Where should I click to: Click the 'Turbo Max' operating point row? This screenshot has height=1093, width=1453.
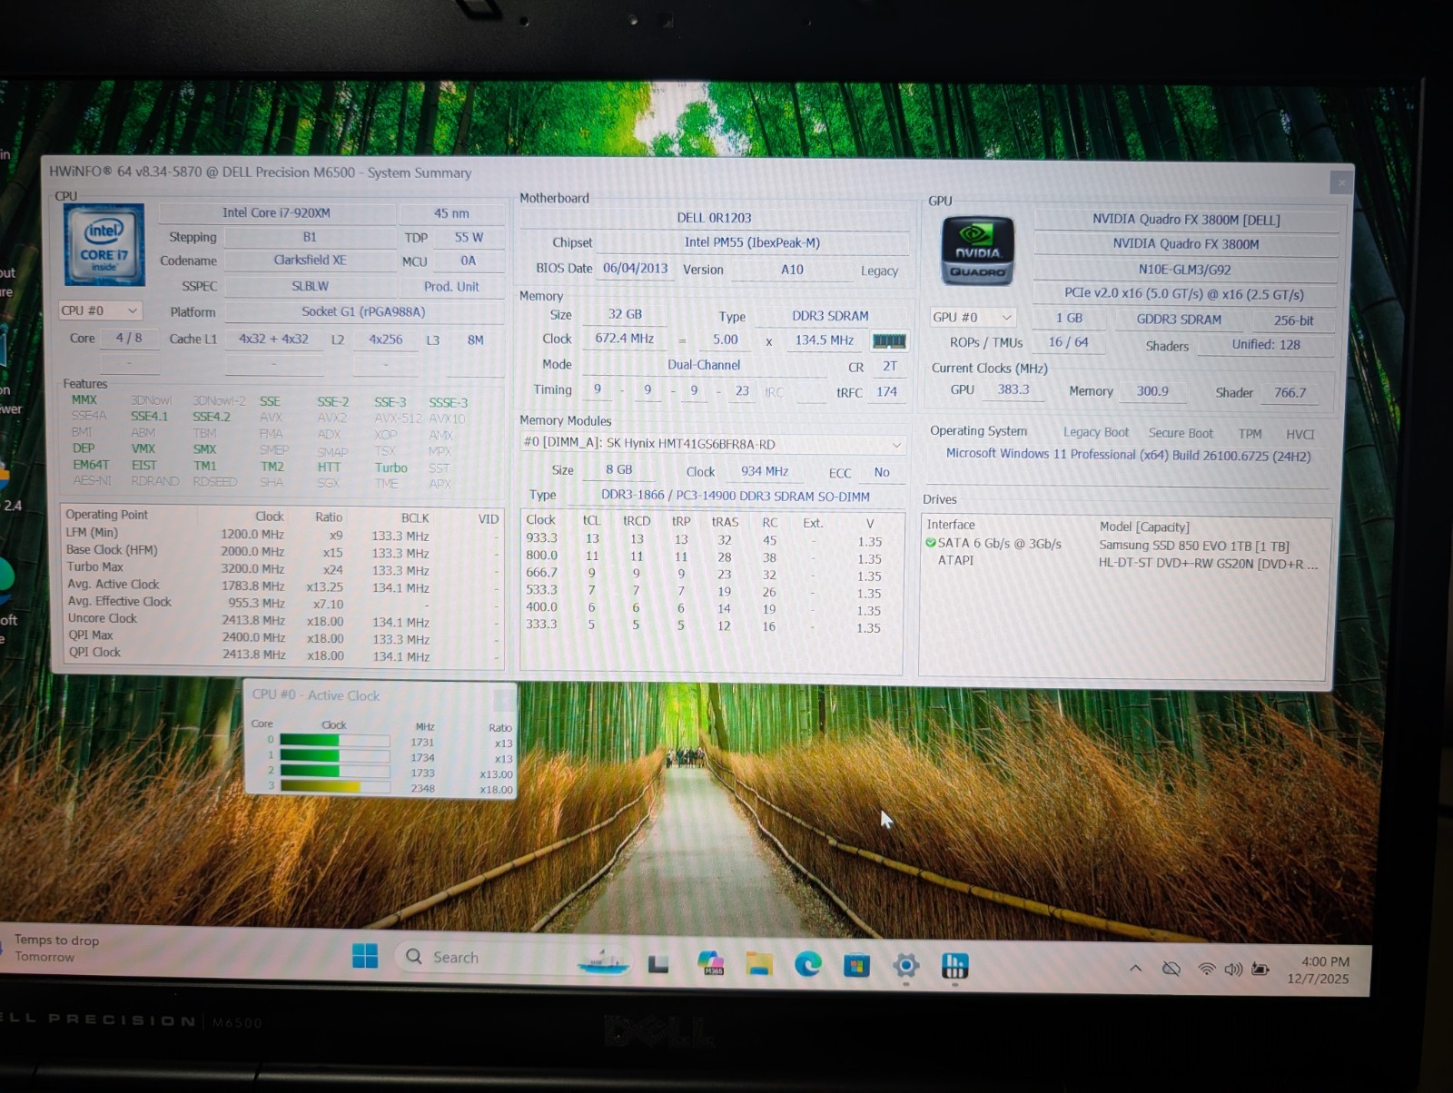tap(282, 568)
